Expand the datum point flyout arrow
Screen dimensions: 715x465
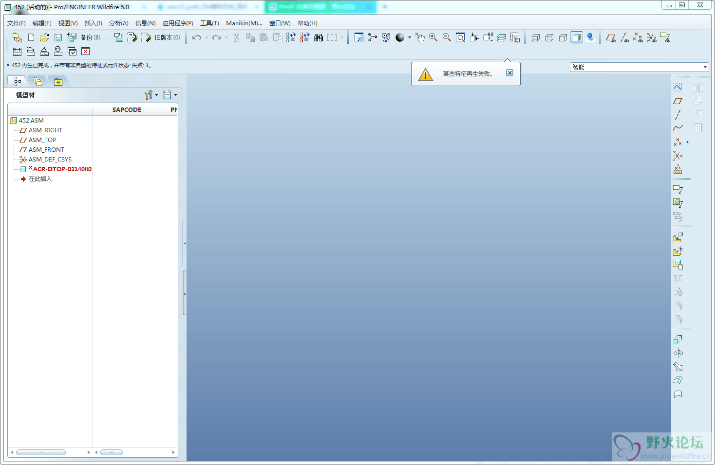[687, 142]
